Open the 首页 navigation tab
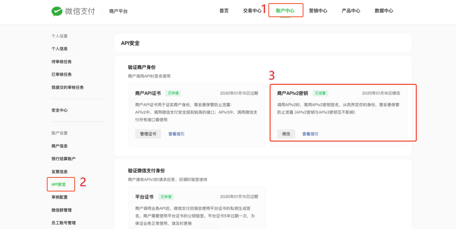 pos(224,11)
